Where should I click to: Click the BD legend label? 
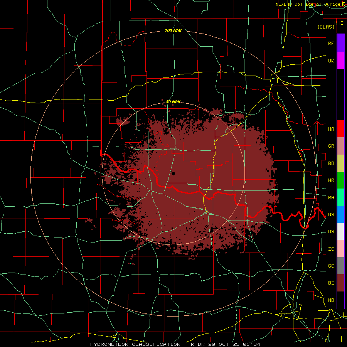pyautogui.click(x=331, y=163)
